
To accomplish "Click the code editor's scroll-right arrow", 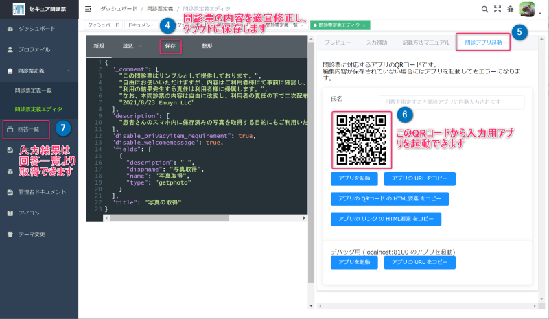I will [304, 217].
